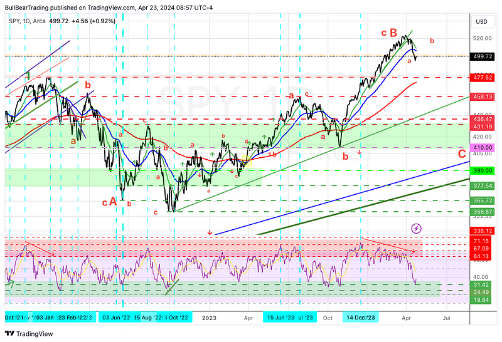Image resolution: width=502 pixels, height=342 pixels.
Task: Select the 458.13 red price label
Action: pyautogui.click(x=483, y=96)
